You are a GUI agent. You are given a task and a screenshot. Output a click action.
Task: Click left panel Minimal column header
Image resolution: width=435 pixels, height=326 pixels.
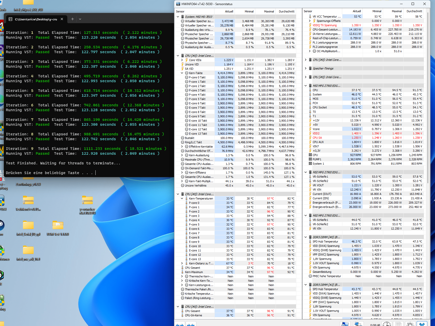[x=245, y=11]
